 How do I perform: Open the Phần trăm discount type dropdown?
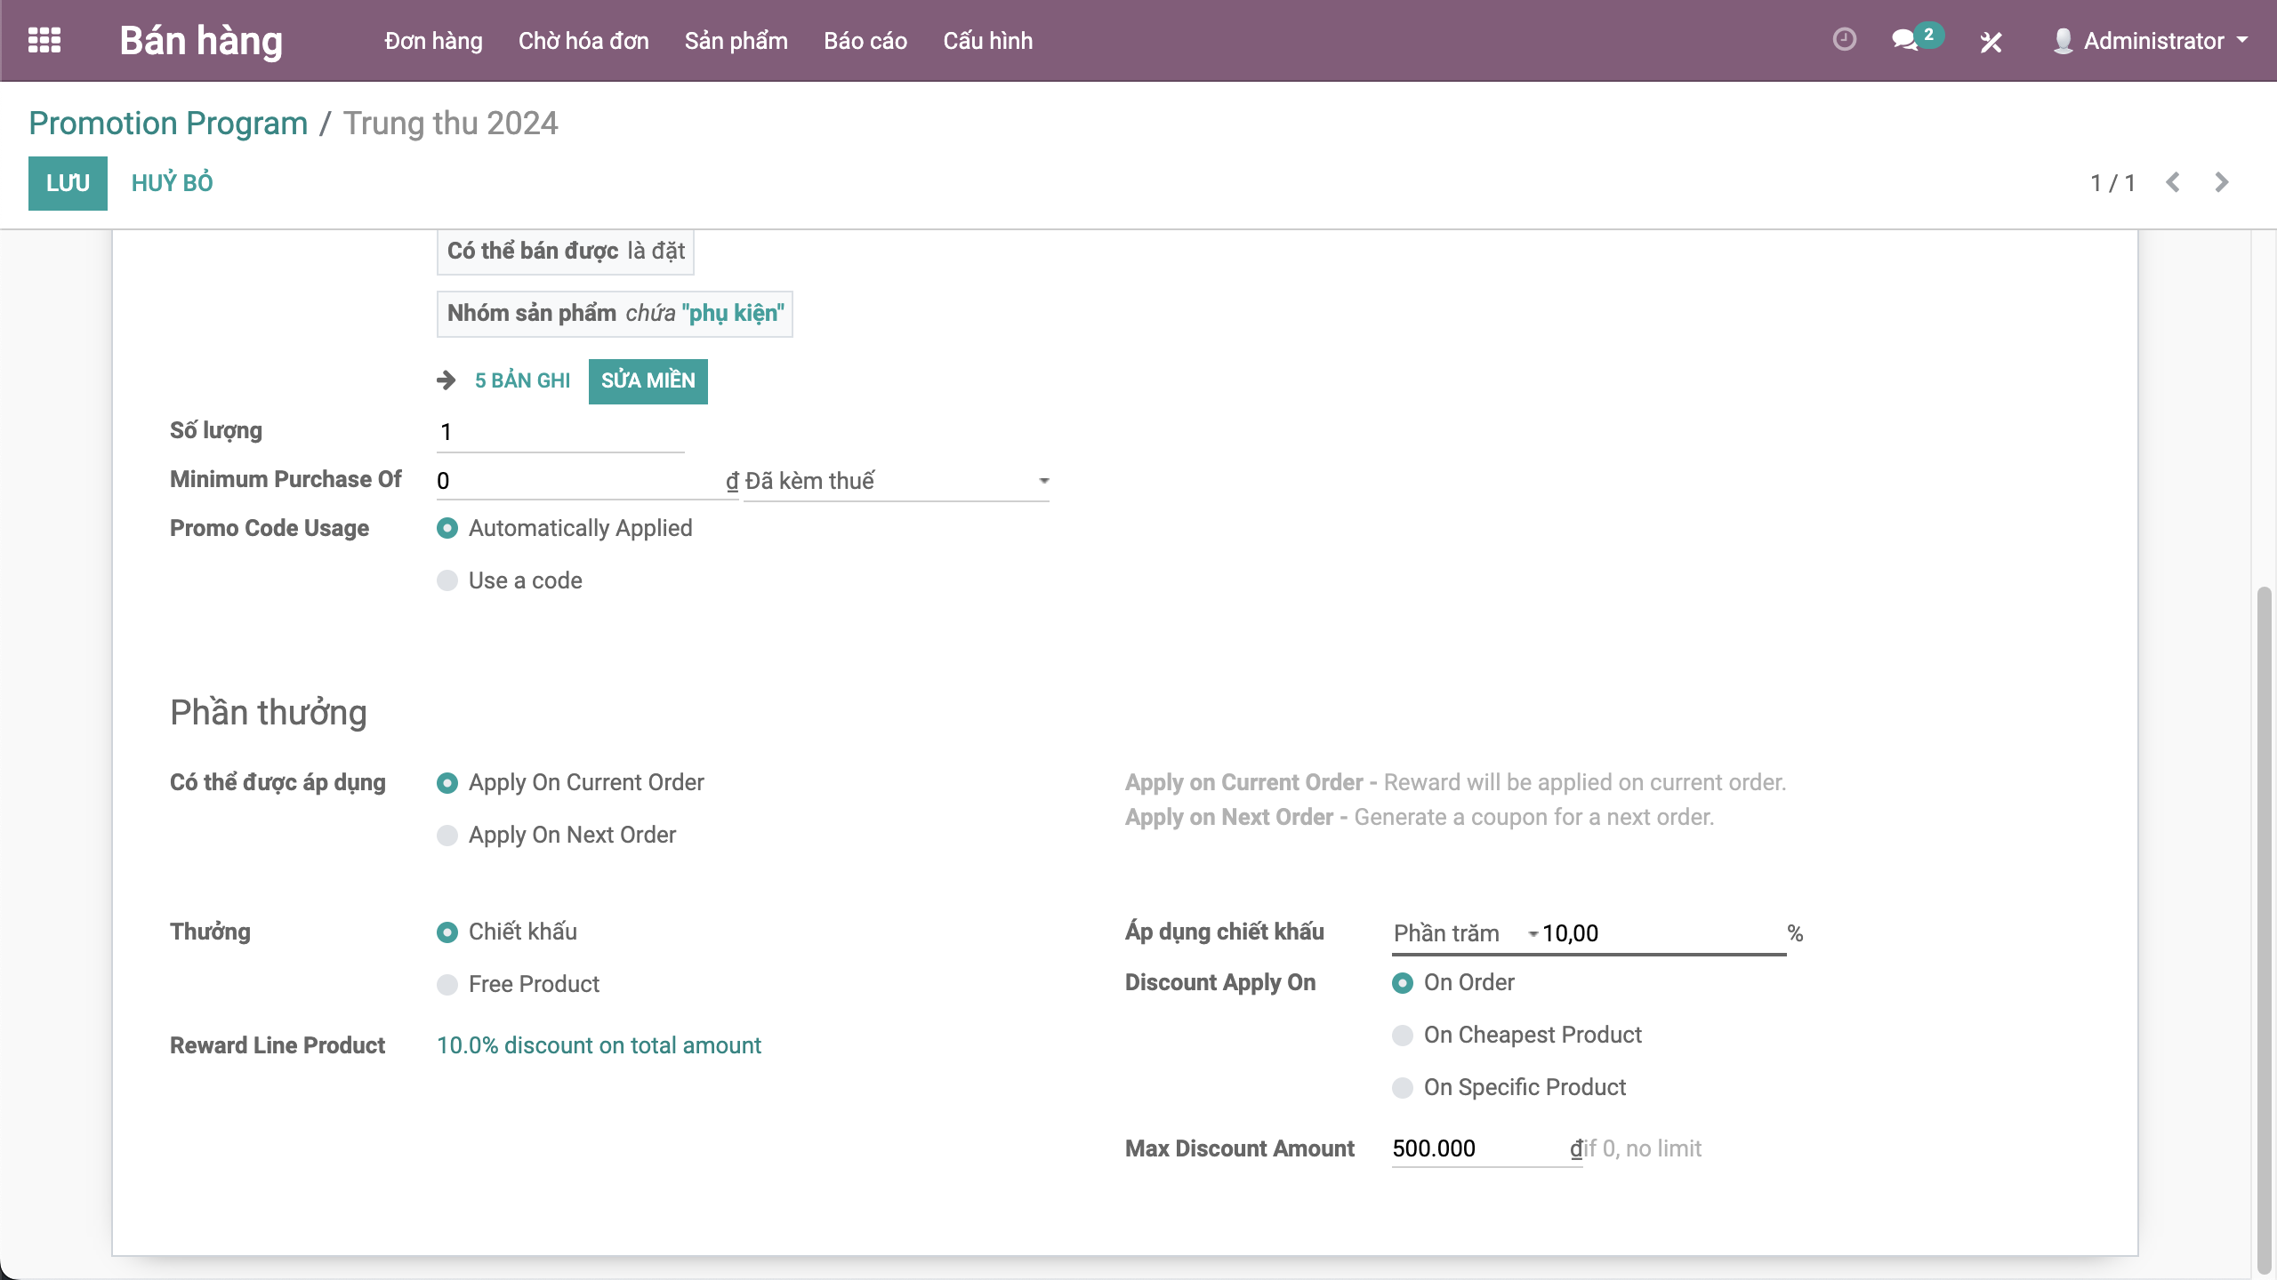pos(1464,933)
